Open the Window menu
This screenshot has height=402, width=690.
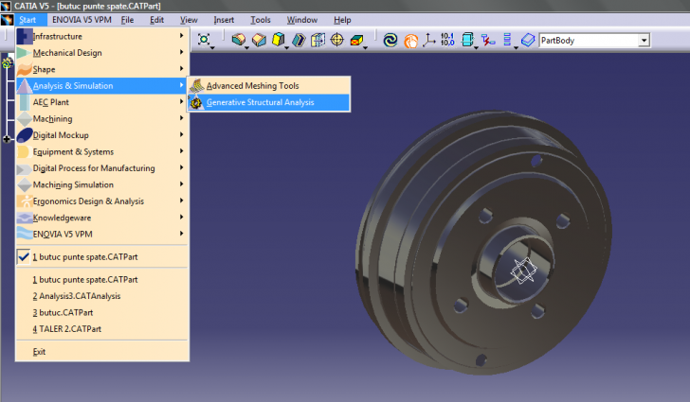click(301, 20)
